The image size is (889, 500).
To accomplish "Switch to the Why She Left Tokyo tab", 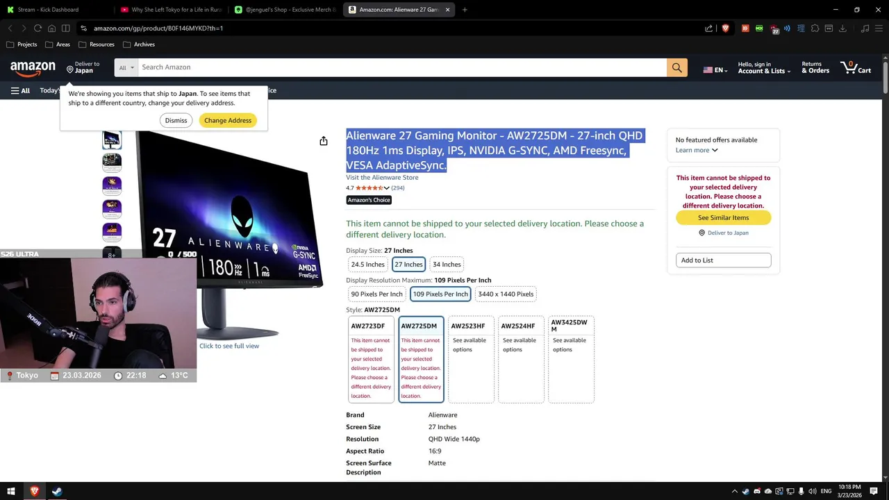I will 171,10.
